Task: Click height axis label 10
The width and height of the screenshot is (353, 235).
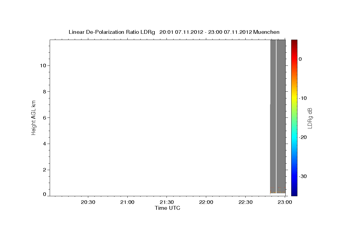Action: pyautogui.click(x=43, y=66)
